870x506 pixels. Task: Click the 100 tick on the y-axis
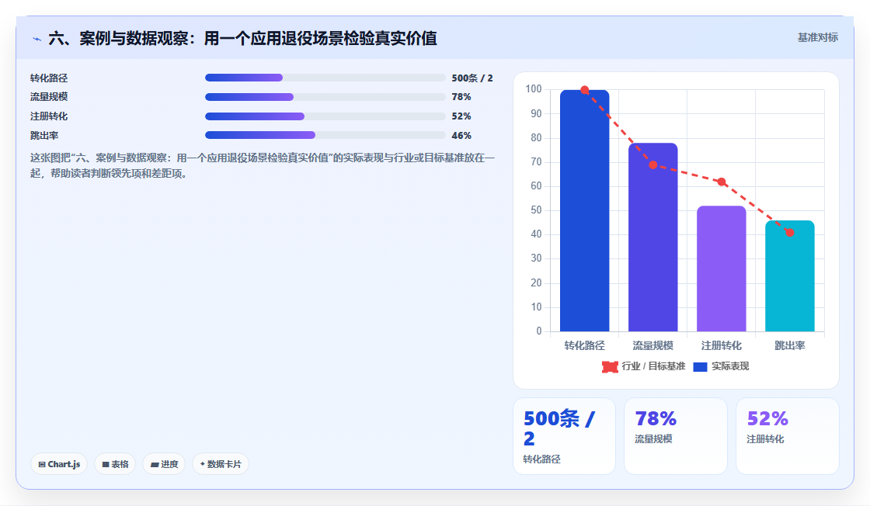click(x=533, y=88)
